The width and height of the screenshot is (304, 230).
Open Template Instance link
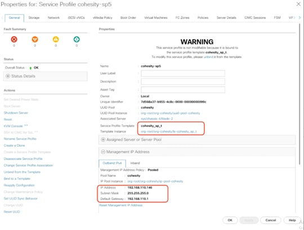point(169,131)
